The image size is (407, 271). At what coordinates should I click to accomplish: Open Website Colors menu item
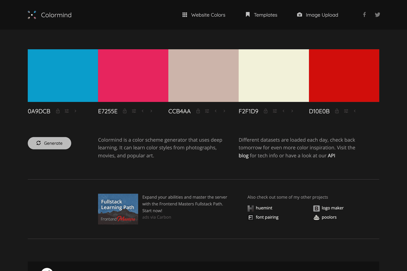204,15
